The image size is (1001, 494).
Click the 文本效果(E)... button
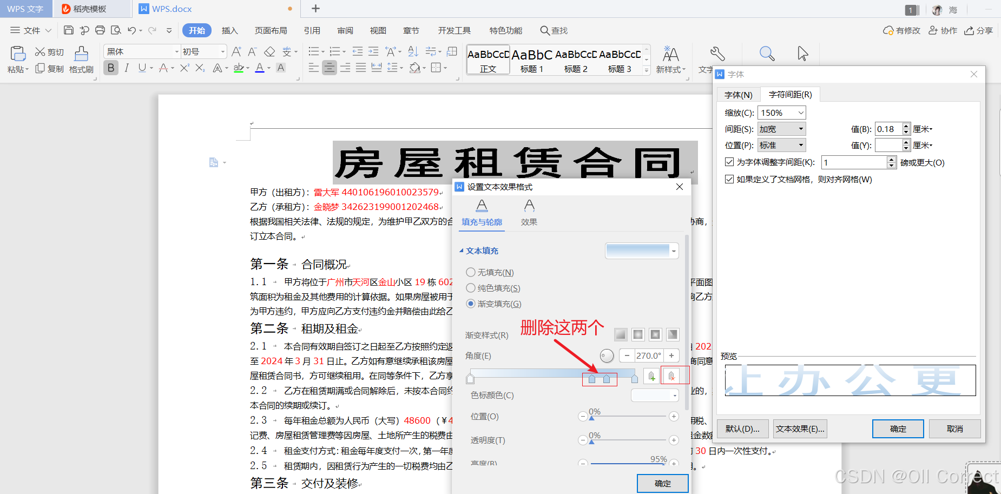800,429
